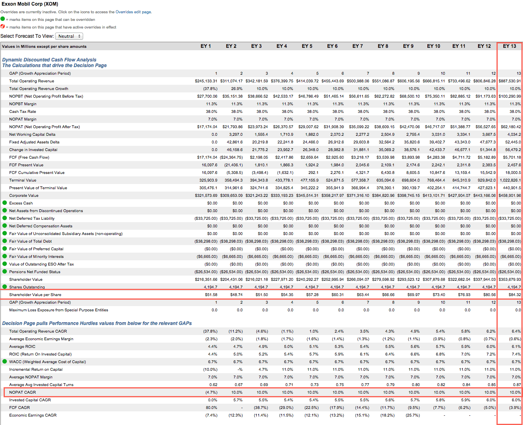Select the Present Value of Terminal Value label
The height and width of the screenshot is (425, 523).
click(x=38, y=188)
